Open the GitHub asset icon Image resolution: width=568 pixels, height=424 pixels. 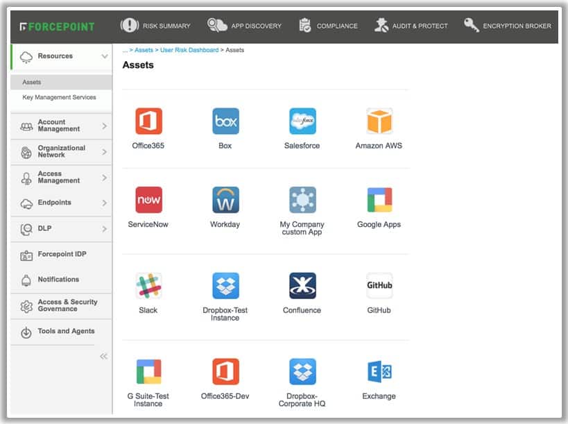click(379, 286)
